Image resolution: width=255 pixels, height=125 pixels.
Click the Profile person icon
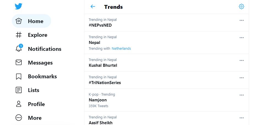click(x=19, y=104)
